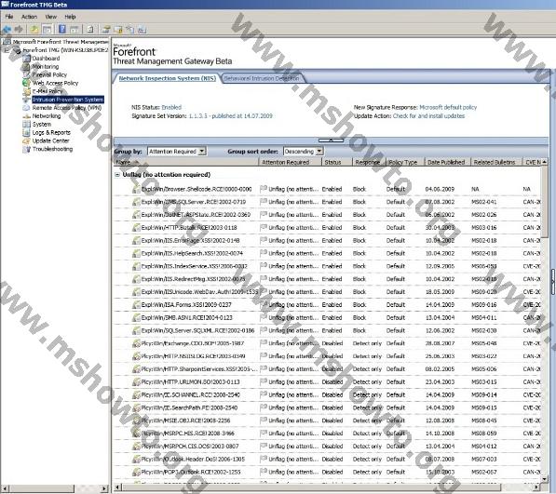The width and height of the screenshot is (556, 494).
Task: Open the Logs & Reports node
Action: (51, 132)
